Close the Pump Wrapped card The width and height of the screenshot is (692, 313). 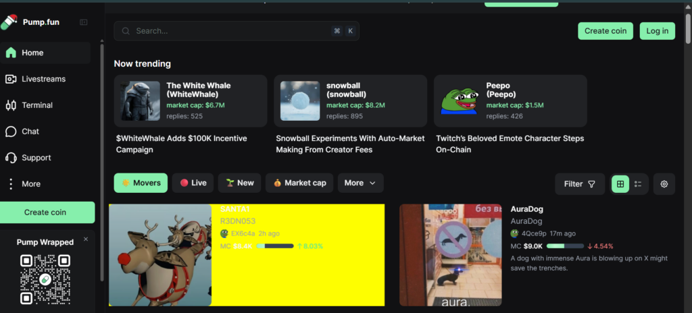(86, 239)
